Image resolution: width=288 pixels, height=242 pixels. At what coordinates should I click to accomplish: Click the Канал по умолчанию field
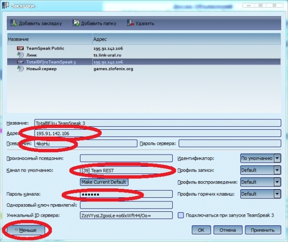(126, 170)
